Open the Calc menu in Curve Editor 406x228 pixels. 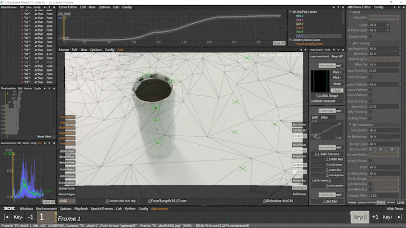[x=116, y=7]
